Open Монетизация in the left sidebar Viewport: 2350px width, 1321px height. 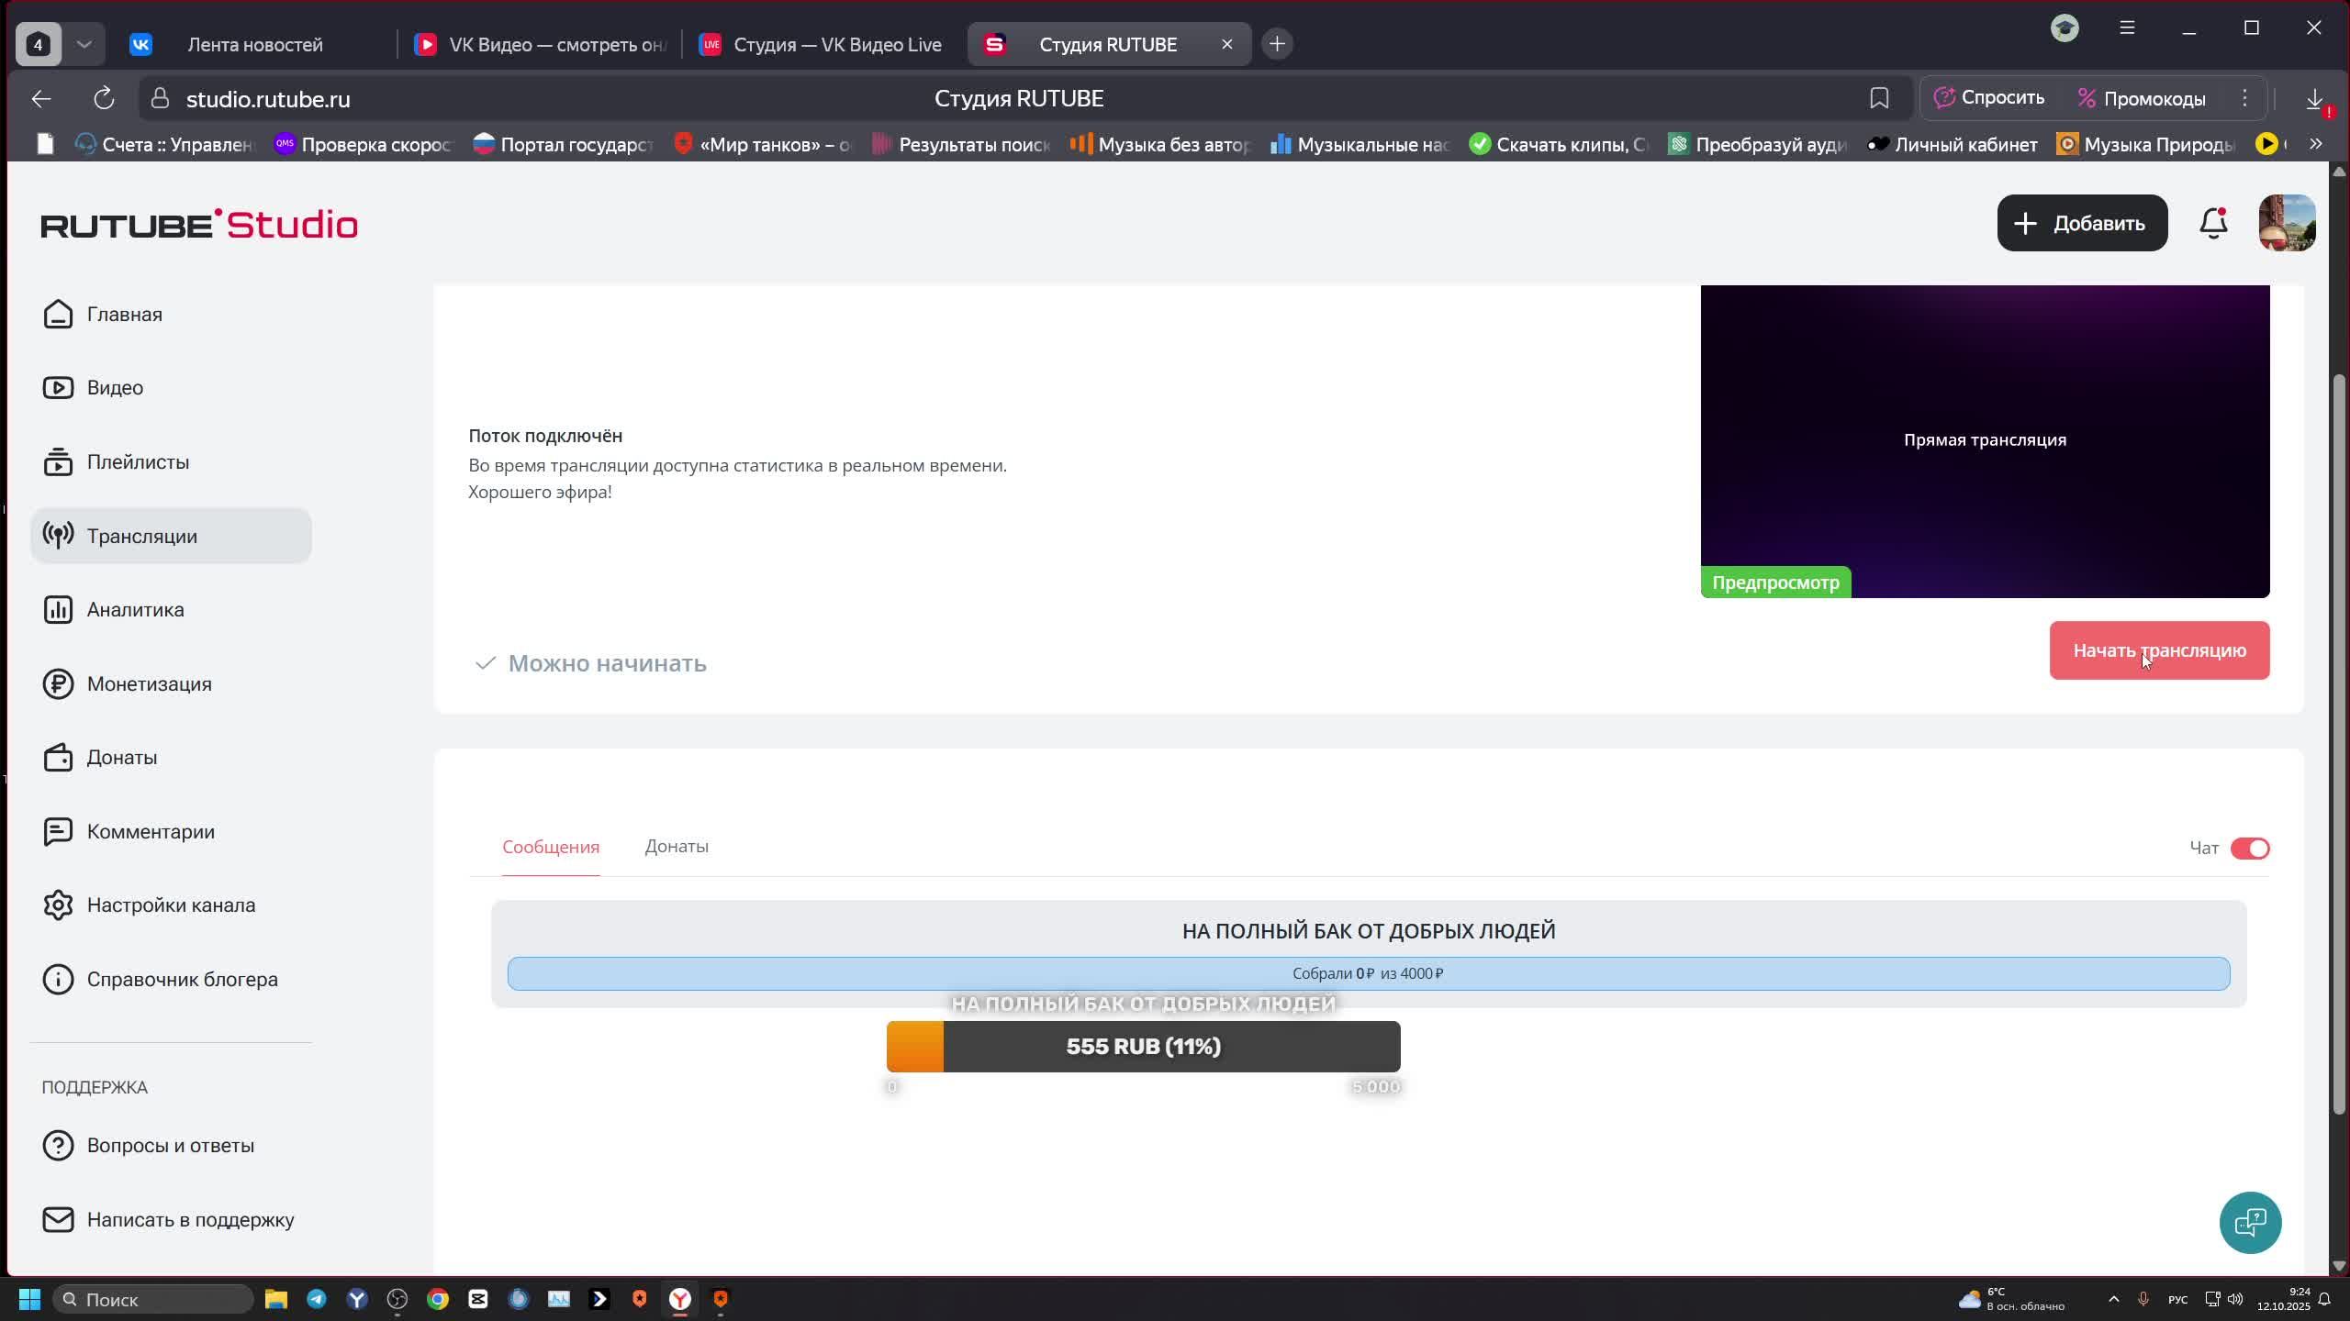pyautogui.click(x=149, y=684)
